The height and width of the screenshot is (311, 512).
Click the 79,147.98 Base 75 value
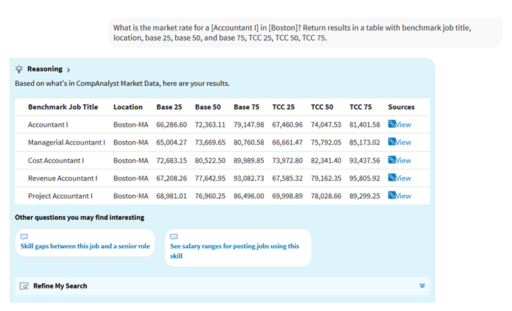(x=249, y=124)
